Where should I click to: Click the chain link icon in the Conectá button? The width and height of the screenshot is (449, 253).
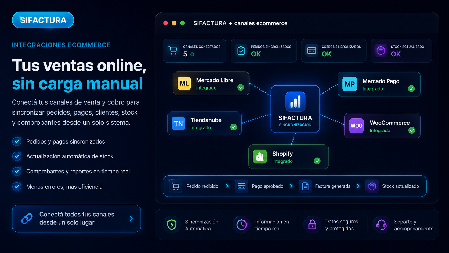click(x=27, y=219)
